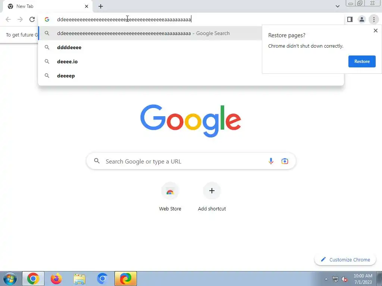This screenshot has height=286, width=382.
Task: Open the profile avatar menu
Action: (x=362, y=19)
